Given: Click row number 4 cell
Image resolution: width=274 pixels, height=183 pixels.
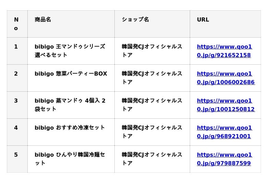Looking at the screenshot, I should pos(16,128).
